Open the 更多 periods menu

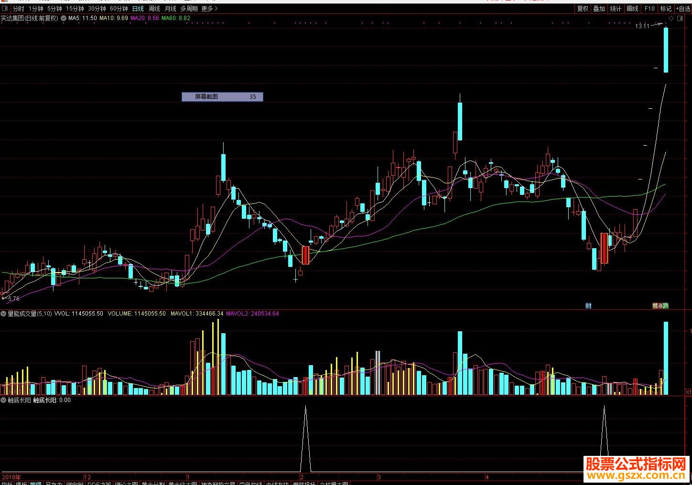[x=209, y=9]
